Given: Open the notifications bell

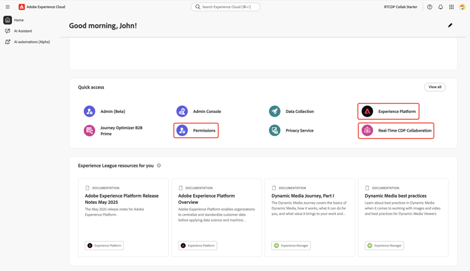Looking at the screenshot, I should [x=441, y=7].
